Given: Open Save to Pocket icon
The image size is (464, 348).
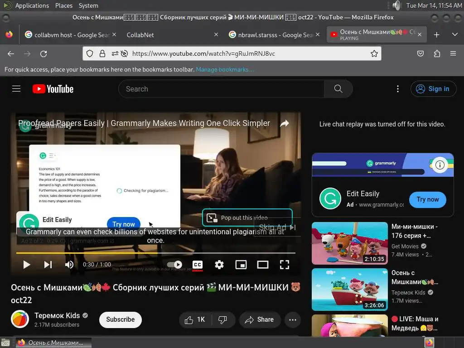Looking at the screenshot, I should [420, 53].
